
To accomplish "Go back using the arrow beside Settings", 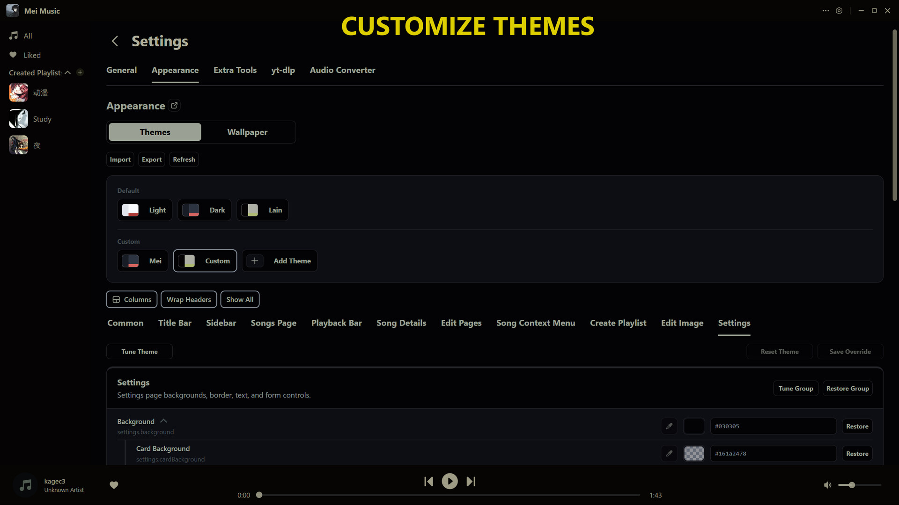I will coord(115,41).
